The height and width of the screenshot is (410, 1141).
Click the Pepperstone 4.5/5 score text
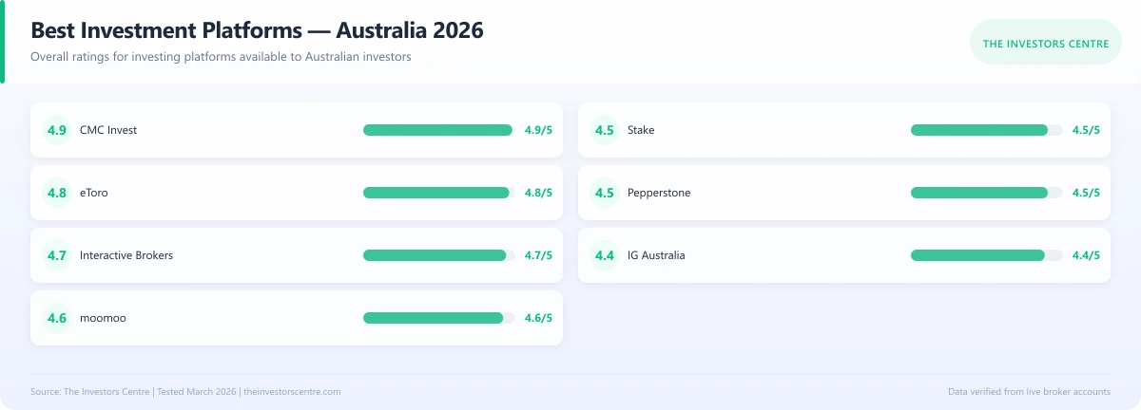1086,193
